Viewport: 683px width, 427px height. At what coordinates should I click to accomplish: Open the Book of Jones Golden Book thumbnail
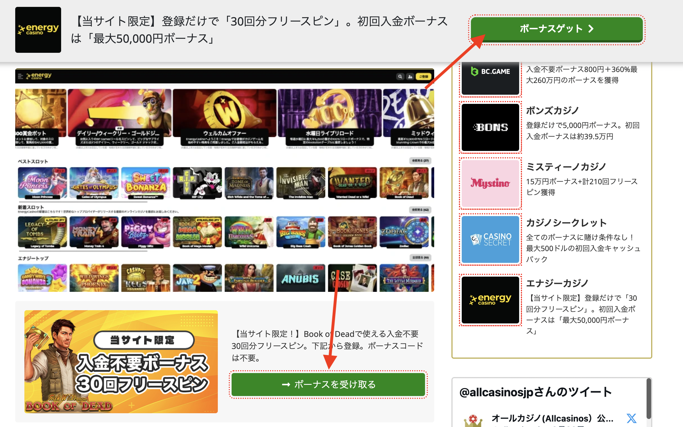pyautogui.click(x=352, y=232)
